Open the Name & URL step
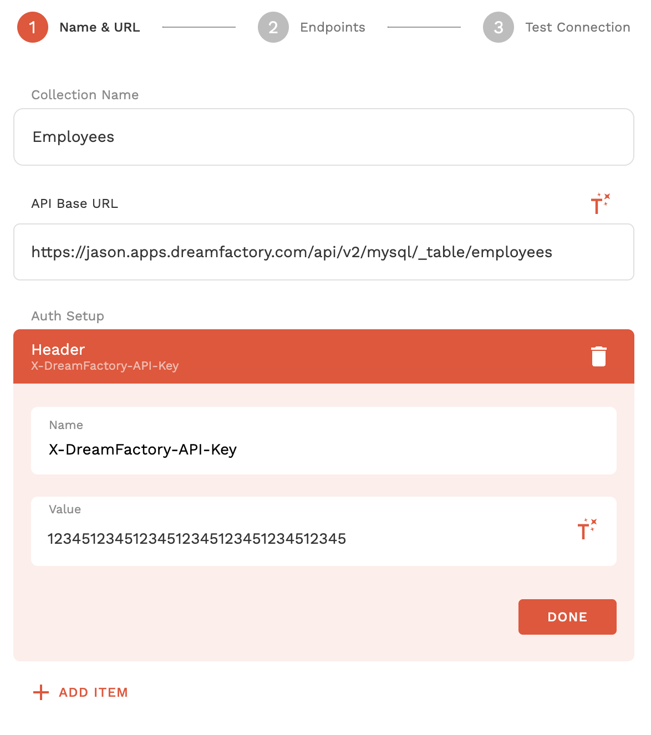The height and width of the screenshot is (735, 651). pos(99,27)
